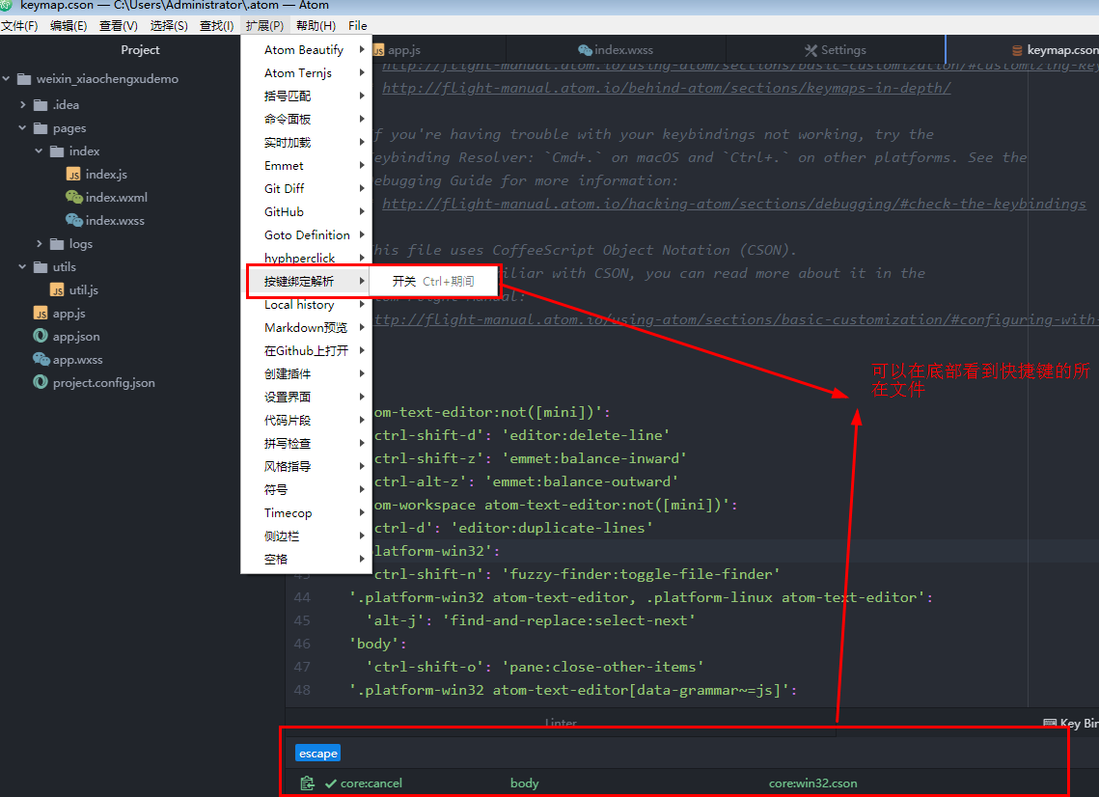The width and height of the screenshot is (1099, 797).
Task: Open the 编辑(E) menu
Action: [x=69, y=25]
